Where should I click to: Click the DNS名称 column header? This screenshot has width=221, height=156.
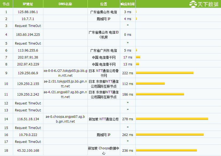click(65, 4)
